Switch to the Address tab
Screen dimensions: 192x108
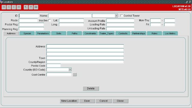pyautogui.click(x=11, y=33)
